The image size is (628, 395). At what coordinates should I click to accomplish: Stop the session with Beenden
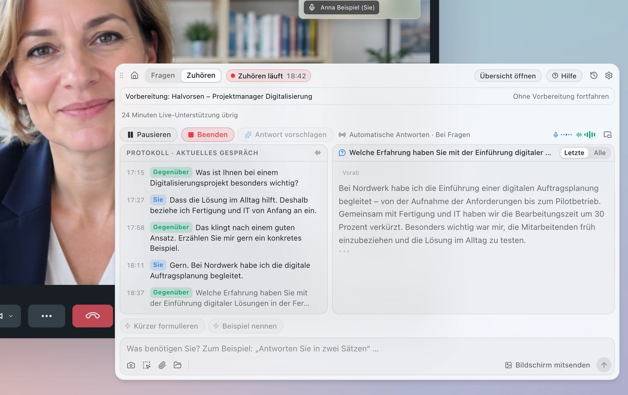(208, 134)
